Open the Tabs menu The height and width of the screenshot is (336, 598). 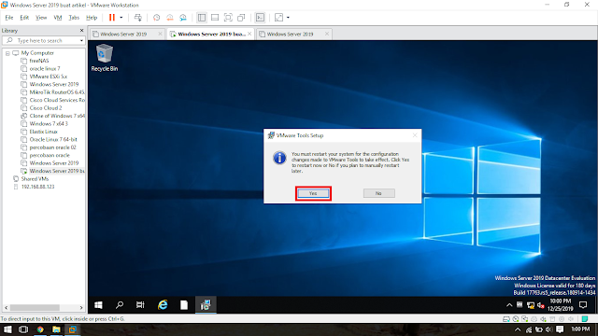point(74,18)
